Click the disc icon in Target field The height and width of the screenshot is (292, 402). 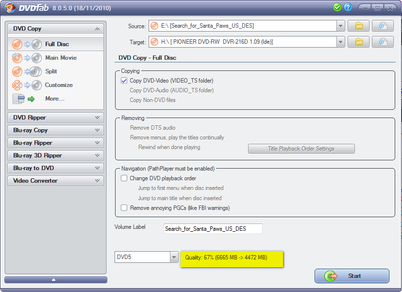click(154, 42)
